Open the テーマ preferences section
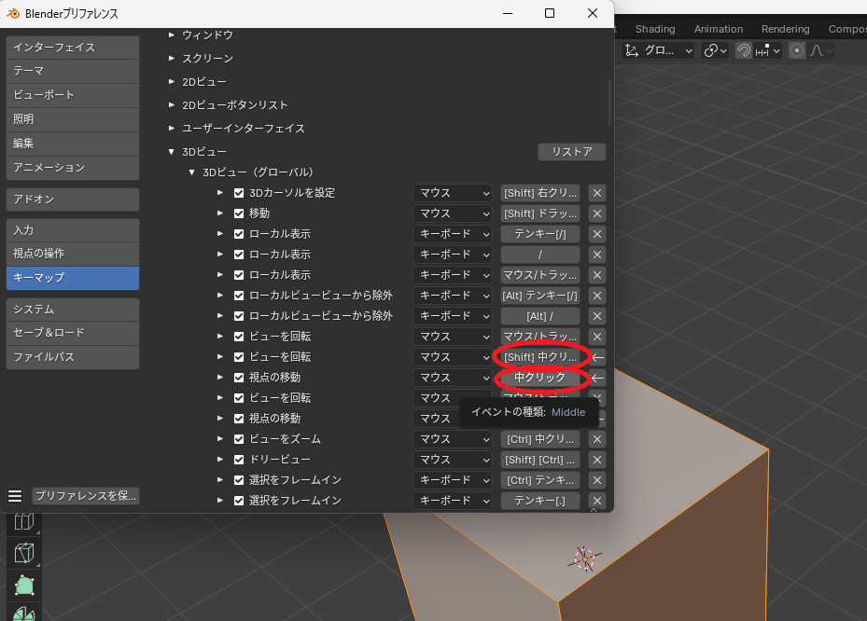Image resolution: width=867 pixels, height=621 pixels. 73,71
